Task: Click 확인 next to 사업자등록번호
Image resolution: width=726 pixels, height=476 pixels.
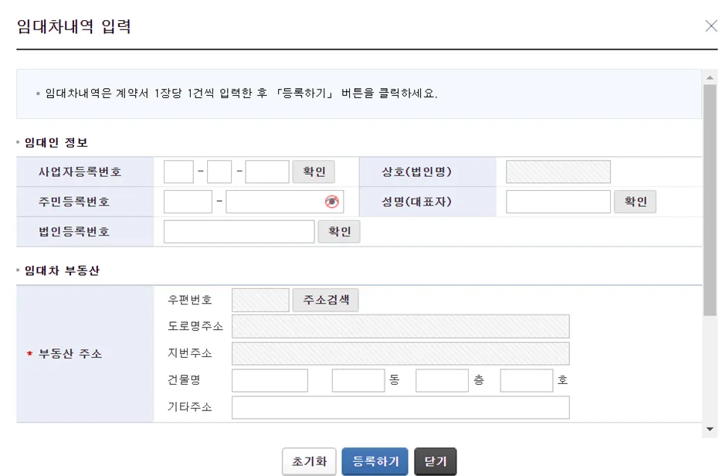Action: (314, 172)
